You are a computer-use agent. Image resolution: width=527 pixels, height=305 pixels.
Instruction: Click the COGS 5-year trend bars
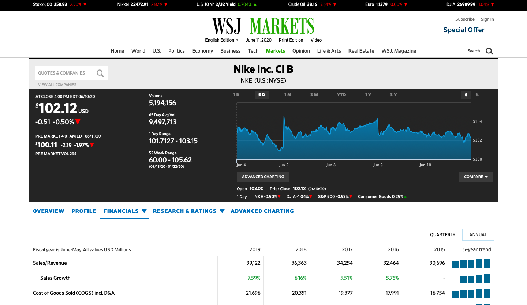click(x=471, y=293)
